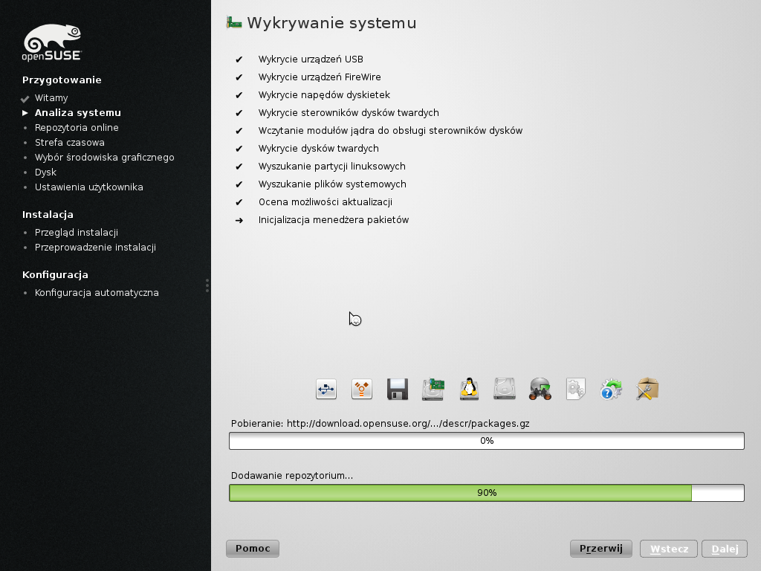This screenshot has height=571, width=761.
Task: Click the hard disk controller card icon
Action: [433, 389]
